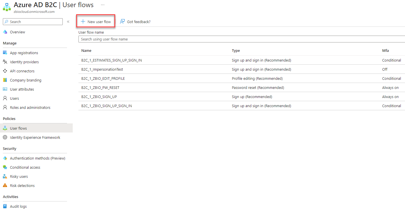This screenshot has width=405, height=210.
Task: Open the App registrations section
Action: pos(24,52)
